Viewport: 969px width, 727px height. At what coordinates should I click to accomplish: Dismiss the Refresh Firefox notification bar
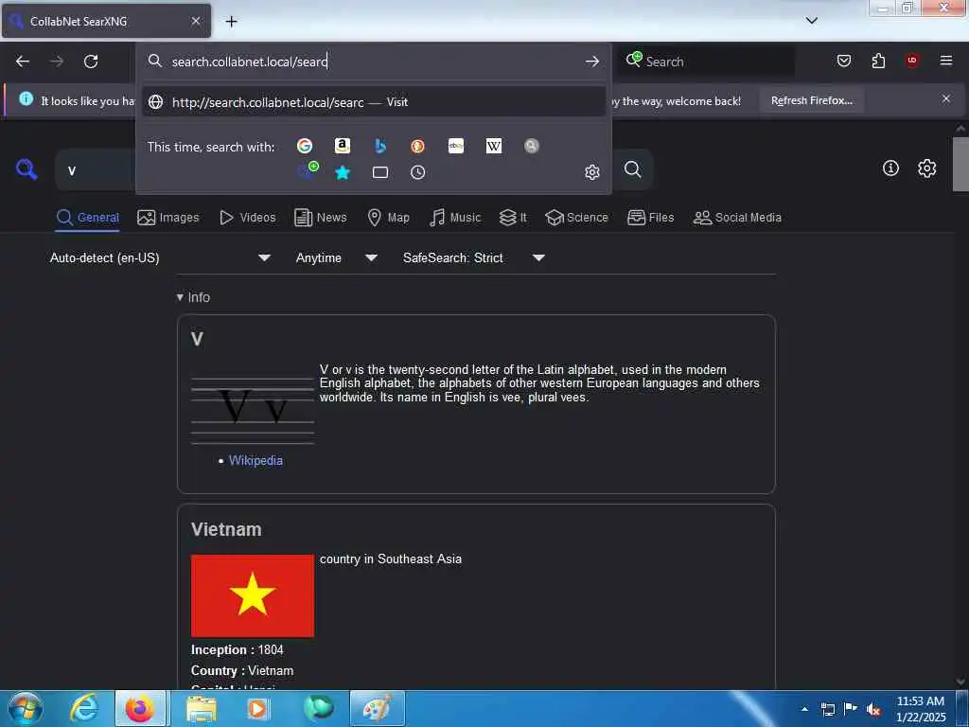[x=946, y=98]
